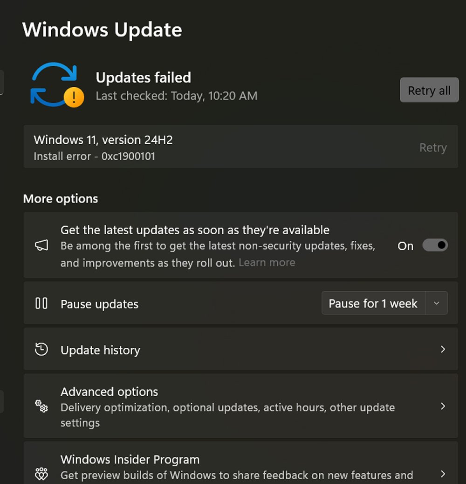Open the pause duration dropdown
The image size is (466, 484).
(437, 303)
